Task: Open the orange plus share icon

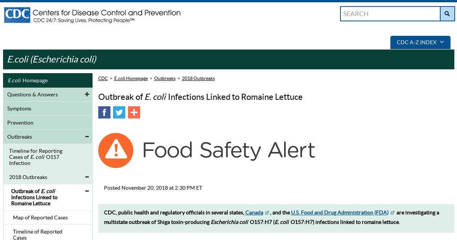Action: [134, 112]
